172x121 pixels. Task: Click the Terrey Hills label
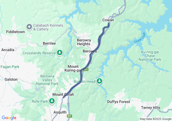coord(150,108)
